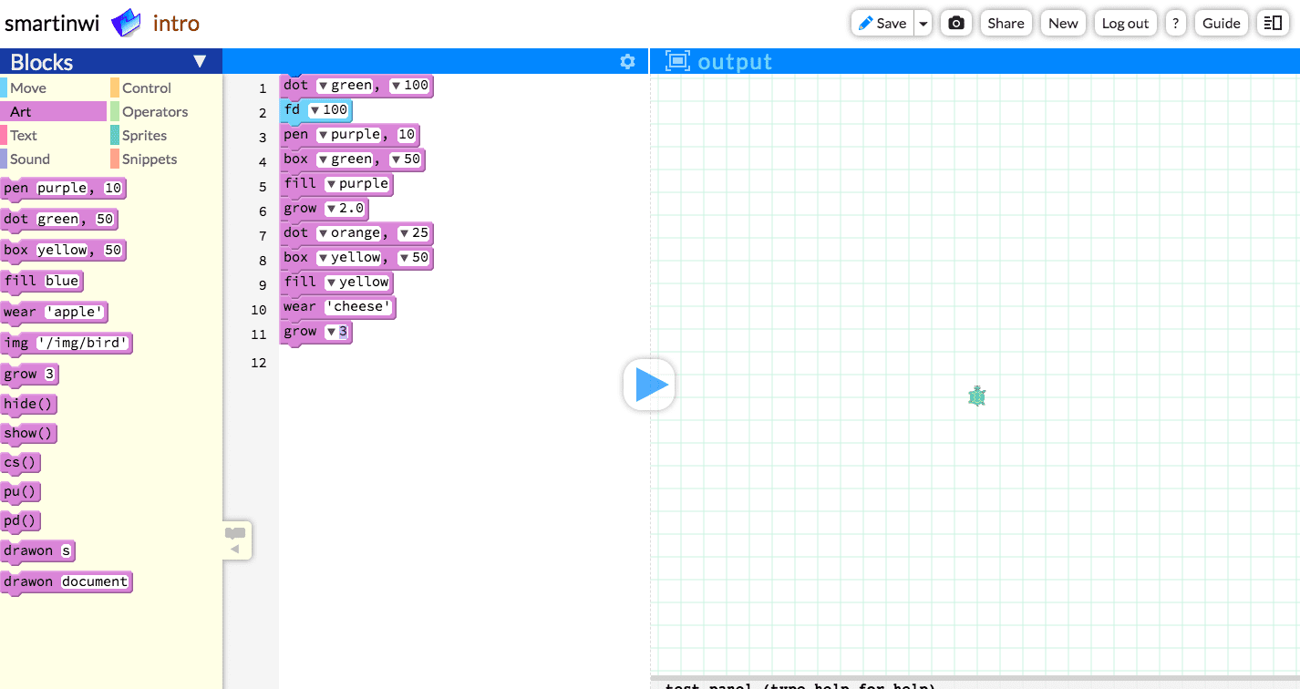Open the editor settings gear icon

coord(627,61)
